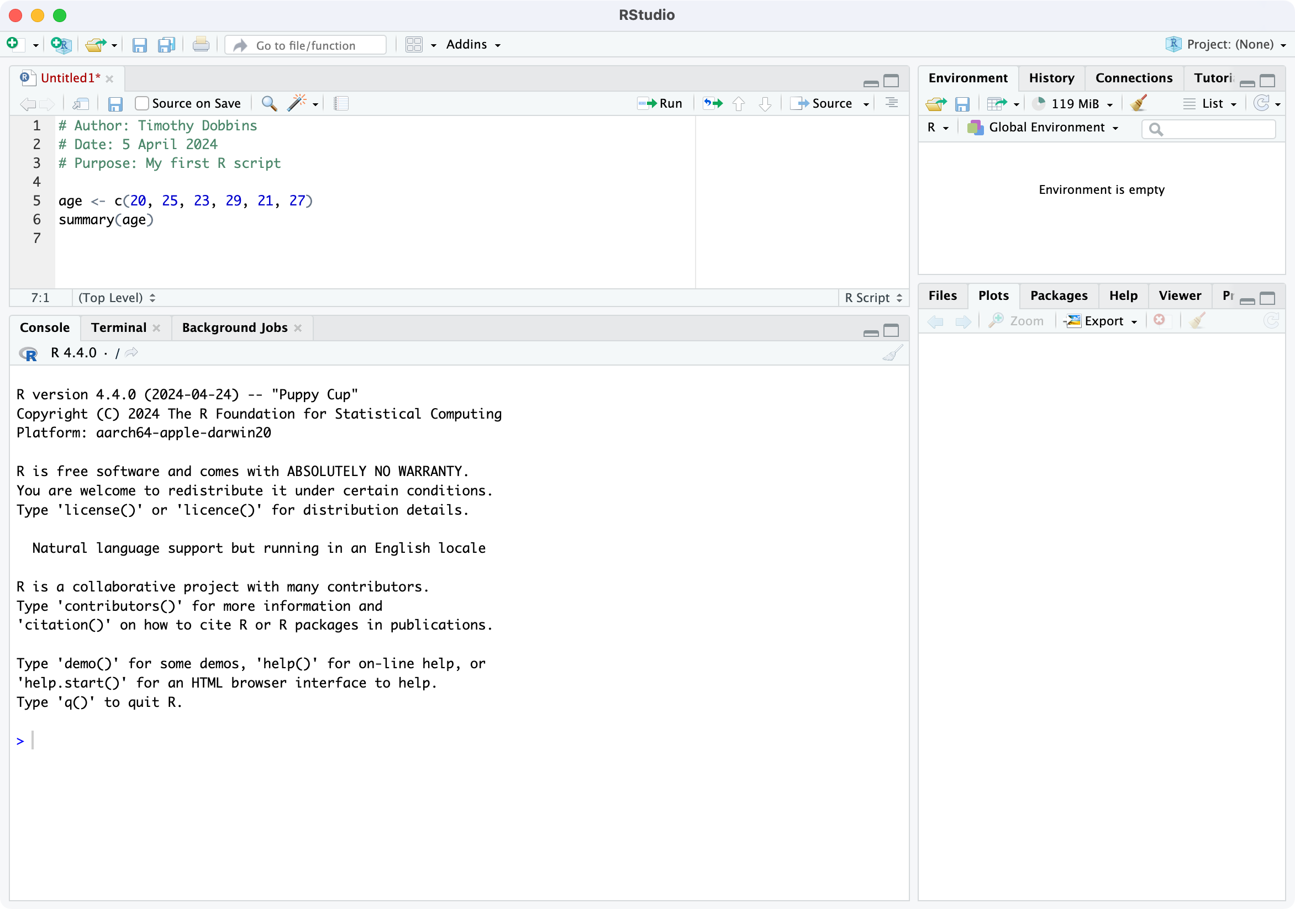Click the re-run previous code icon
This screenshot has height=909, width=1295.
click(712, 103)
